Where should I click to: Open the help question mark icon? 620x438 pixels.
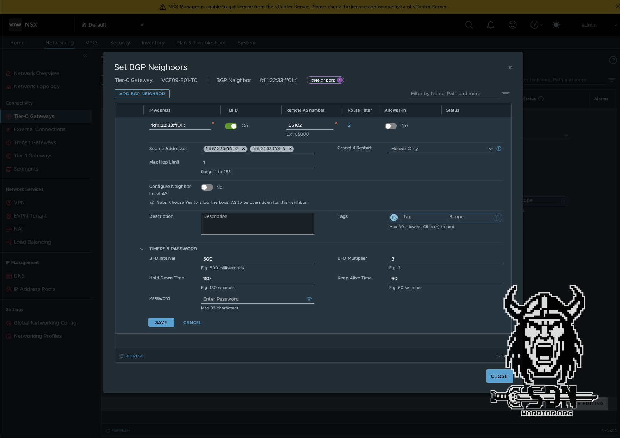534,25
